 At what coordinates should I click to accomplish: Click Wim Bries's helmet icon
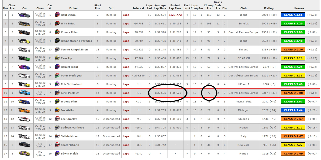57,24
